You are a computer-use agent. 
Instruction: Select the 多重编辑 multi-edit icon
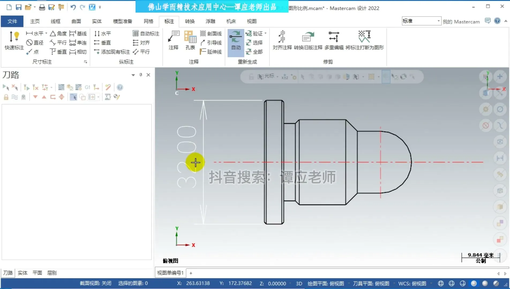point(334,40)
